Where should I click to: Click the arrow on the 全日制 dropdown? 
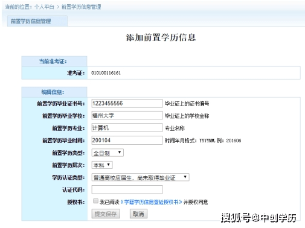120,153
